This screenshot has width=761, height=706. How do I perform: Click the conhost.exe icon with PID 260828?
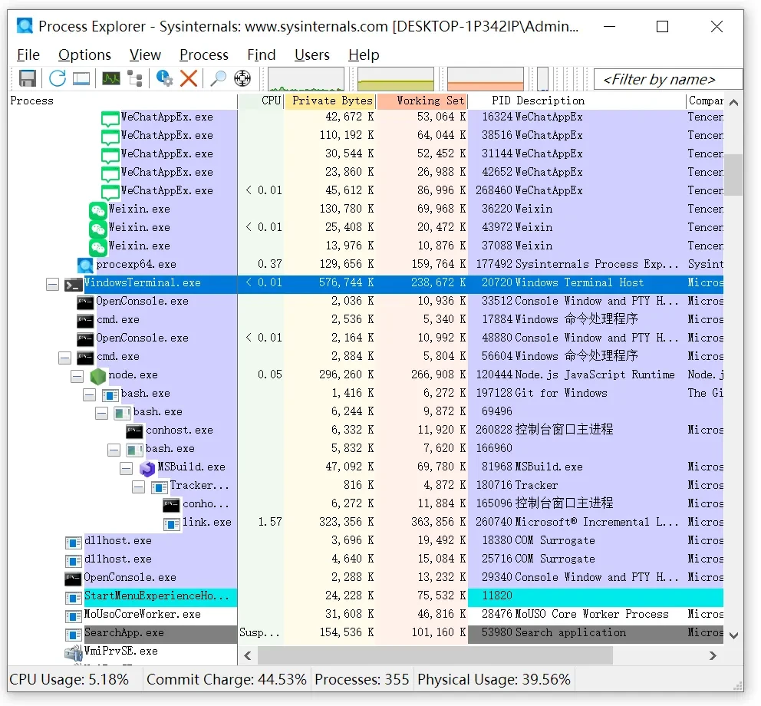point(134,431)
